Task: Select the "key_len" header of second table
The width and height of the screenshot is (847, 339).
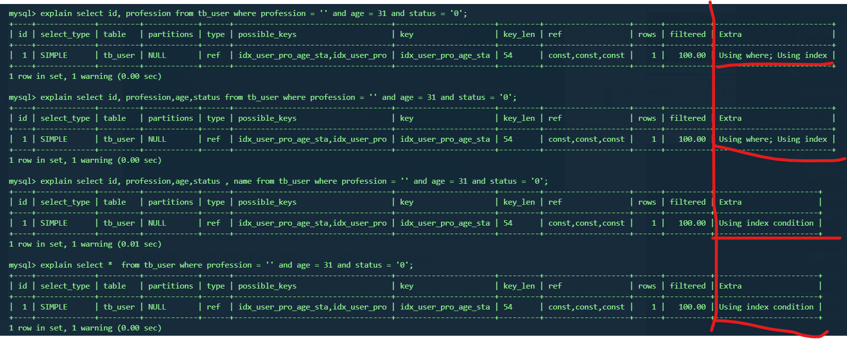Action: click(x=519, y=118)
